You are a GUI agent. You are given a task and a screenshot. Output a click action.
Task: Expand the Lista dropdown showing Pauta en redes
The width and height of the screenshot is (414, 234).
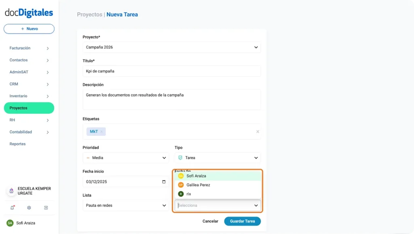(x=126, y=205)
